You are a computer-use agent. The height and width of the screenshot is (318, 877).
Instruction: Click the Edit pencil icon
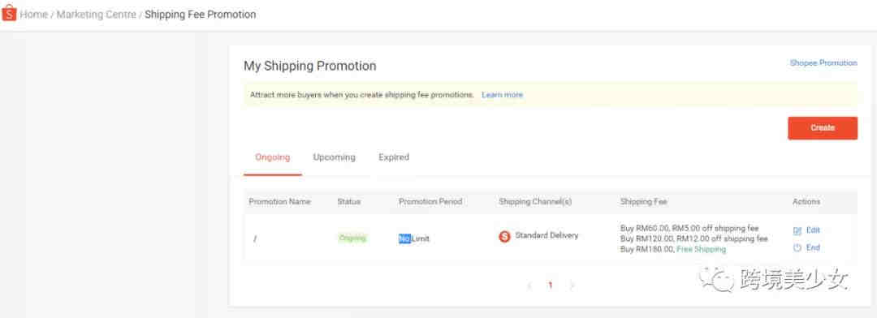797,230
